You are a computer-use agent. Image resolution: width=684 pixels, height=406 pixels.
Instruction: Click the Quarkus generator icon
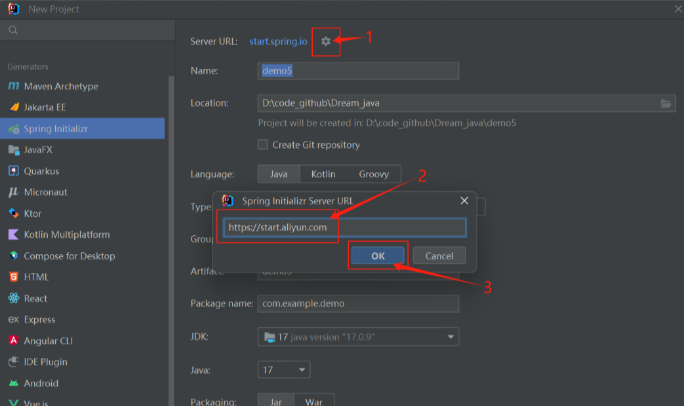[x=14, y=171]
